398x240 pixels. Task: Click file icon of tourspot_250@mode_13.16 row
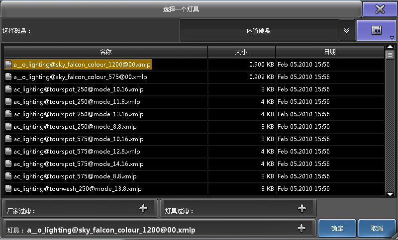(8, 114)
